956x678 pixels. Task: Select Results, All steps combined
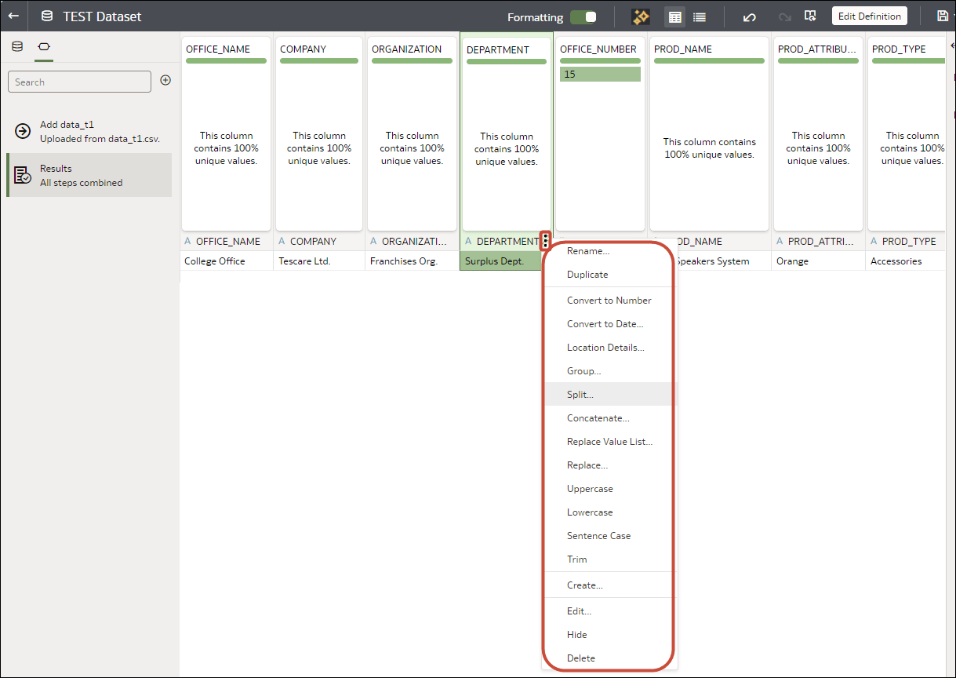click(x=89, y=174)
